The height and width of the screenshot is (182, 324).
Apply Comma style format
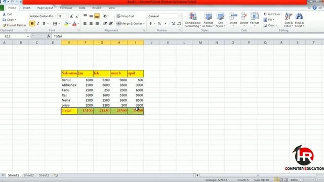[165, 24]
